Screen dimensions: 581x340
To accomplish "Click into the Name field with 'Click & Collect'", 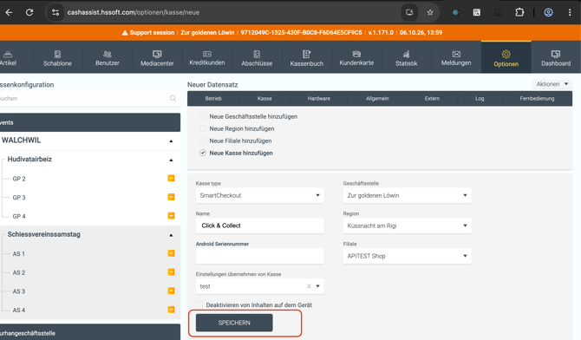I will click(260, 226).
